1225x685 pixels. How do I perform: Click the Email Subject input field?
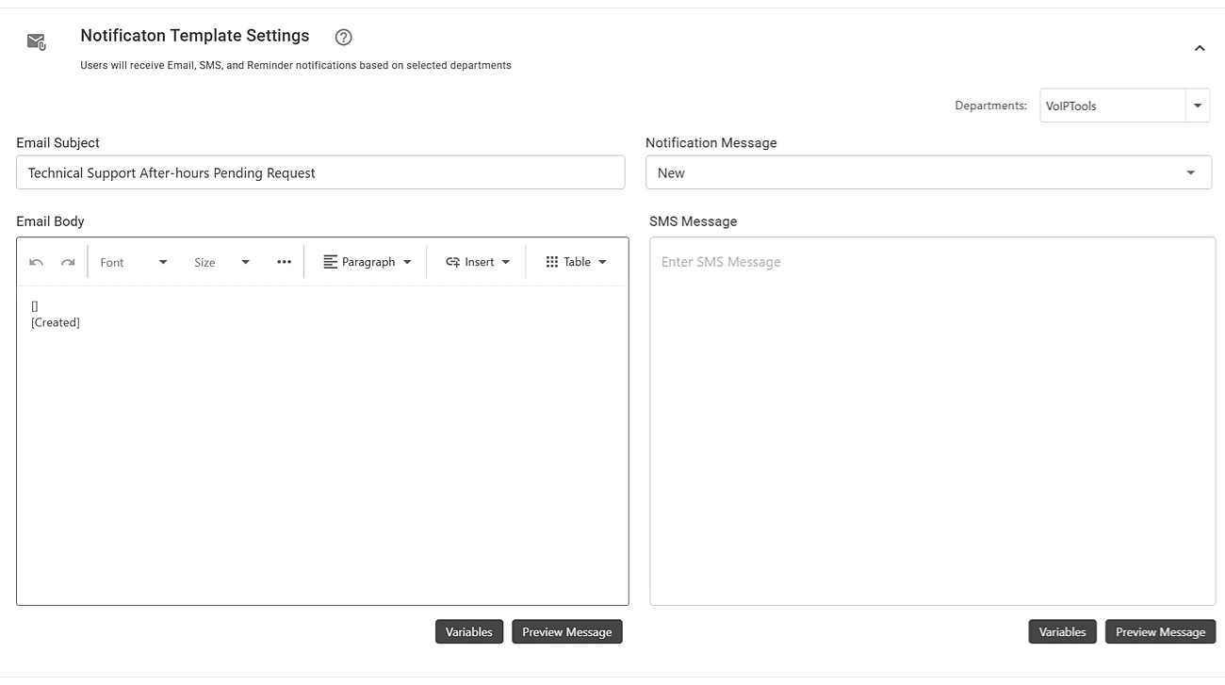320,172
